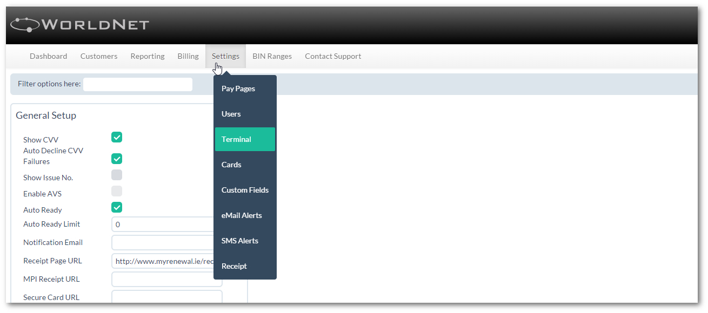Open the Reporting tab

(x=148, y=56)
